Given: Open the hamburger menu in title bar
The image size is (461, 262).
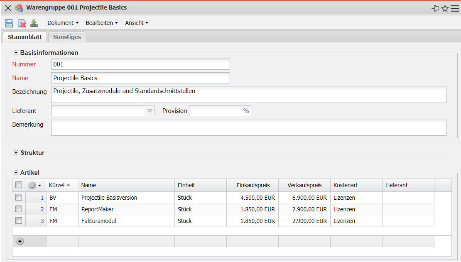Looking at the screenshot, I should click(x=455, y=8).
